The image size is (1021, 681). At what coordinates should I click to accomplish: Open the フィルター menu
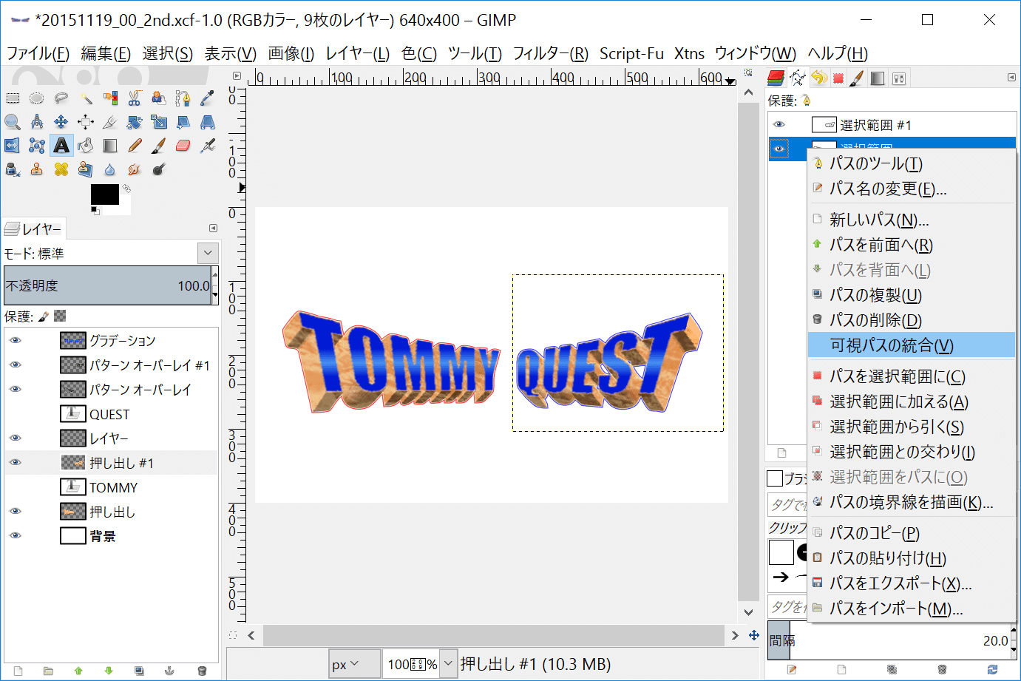pos(550,53)
